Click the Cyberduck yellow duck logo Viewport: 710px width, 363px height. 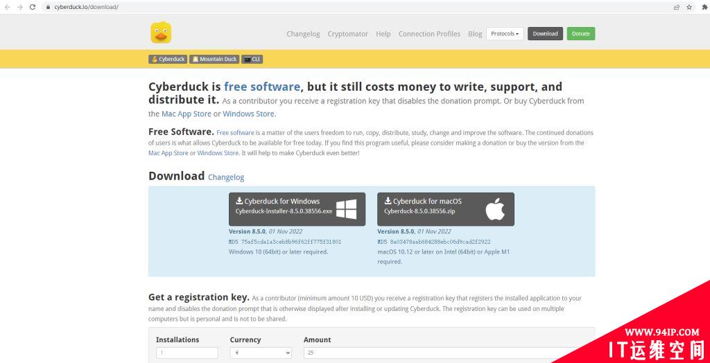pyautogui.click(x=161, y=33)
